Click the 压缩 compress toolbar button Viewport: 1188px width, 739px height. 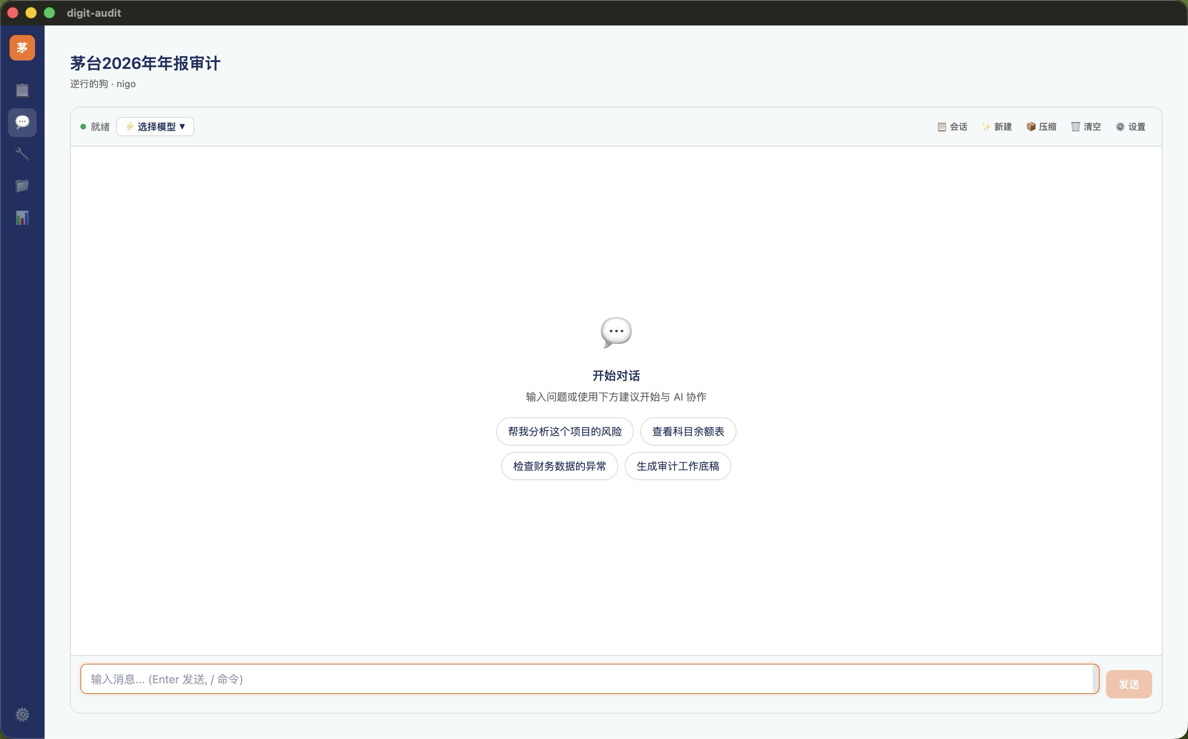coord(1041,127)
